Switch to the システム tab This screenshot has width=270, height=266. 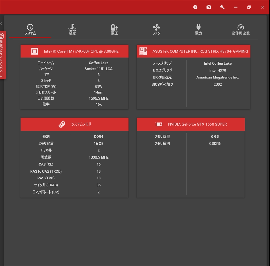click(30, 30)
